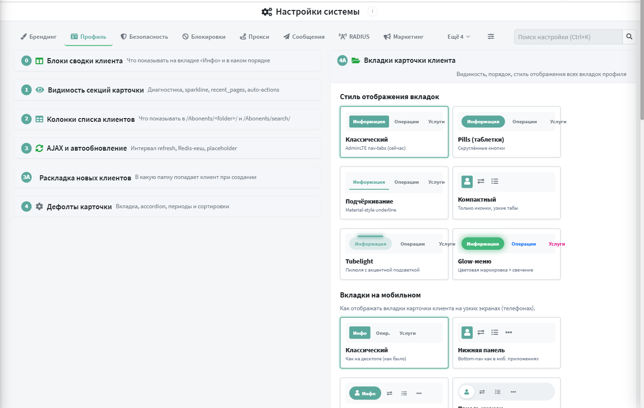Open the sliders settings icon in tab bar
The width and height of the screenshot is (644, 408).
(491, 36)
